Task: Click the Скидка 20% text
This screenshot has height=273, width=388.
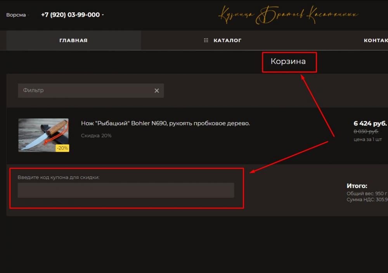Action: [x=96, y=136]
